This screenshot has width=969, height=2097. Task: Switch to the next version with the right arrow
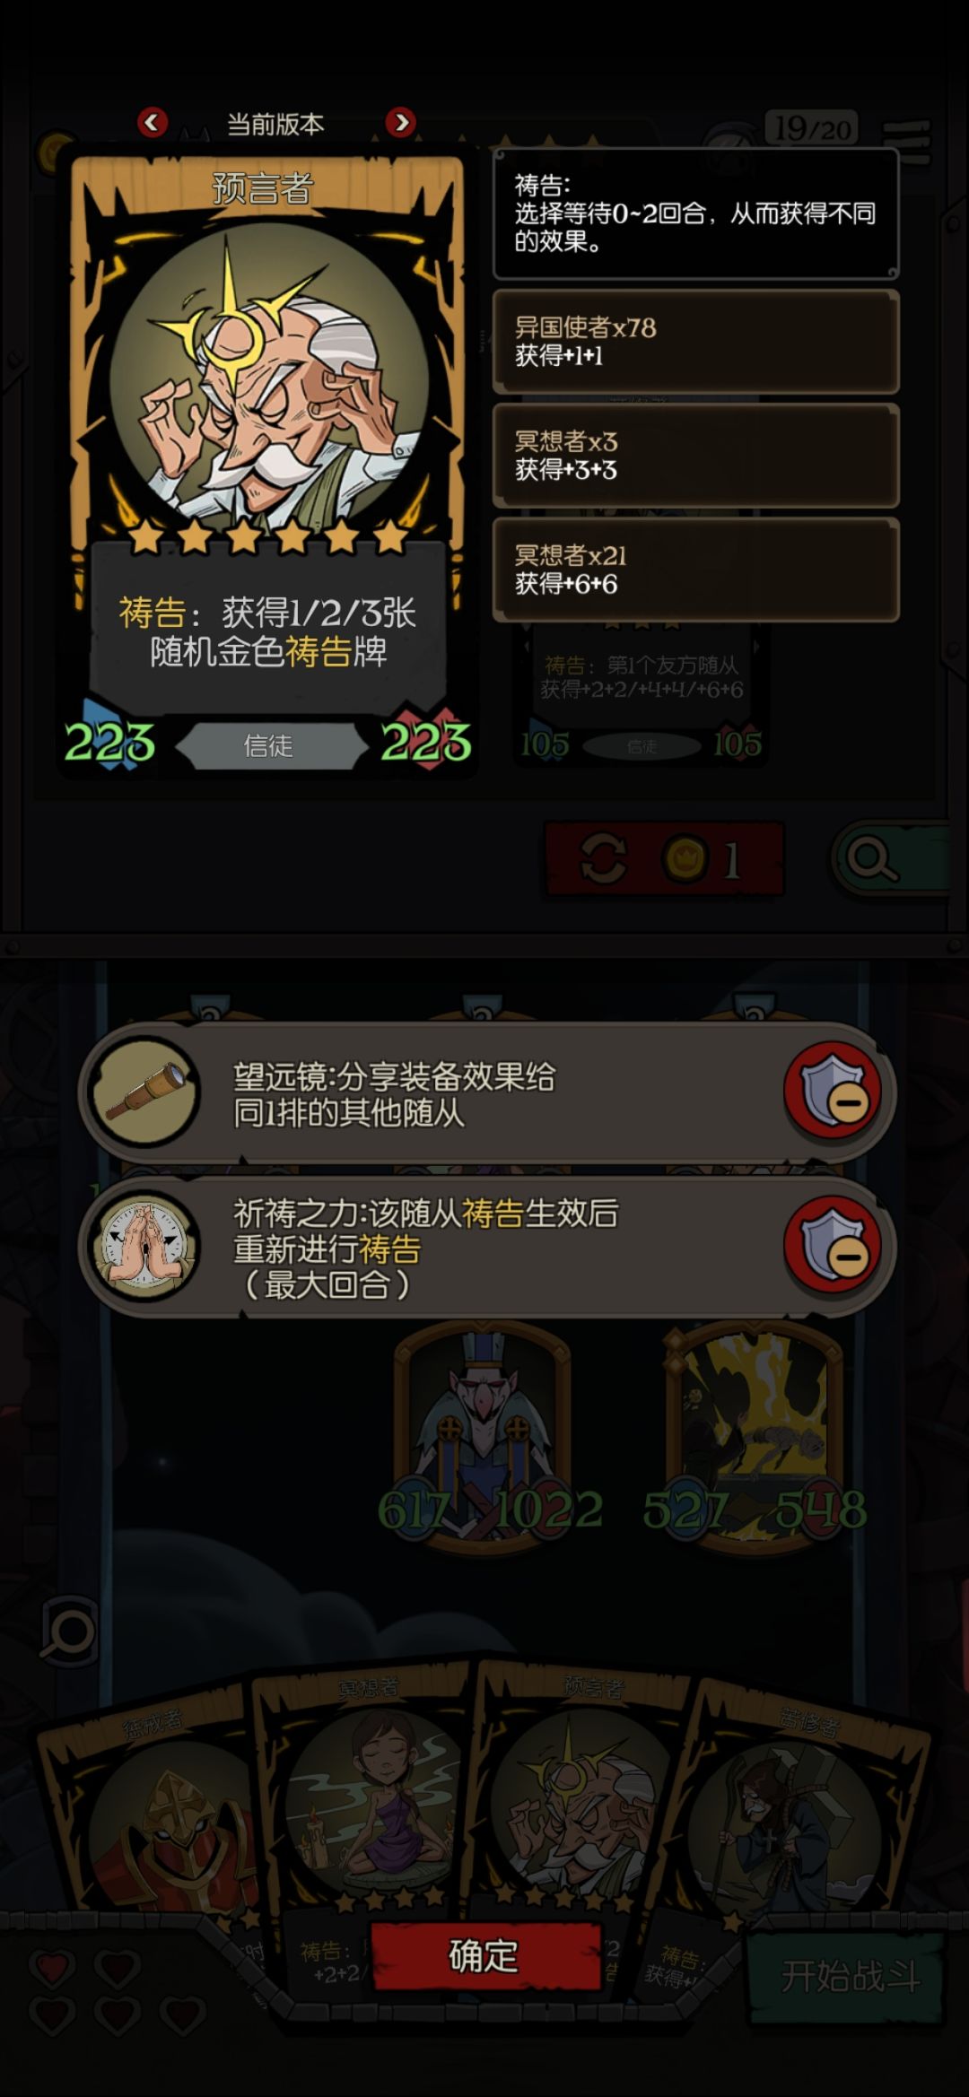401,123
